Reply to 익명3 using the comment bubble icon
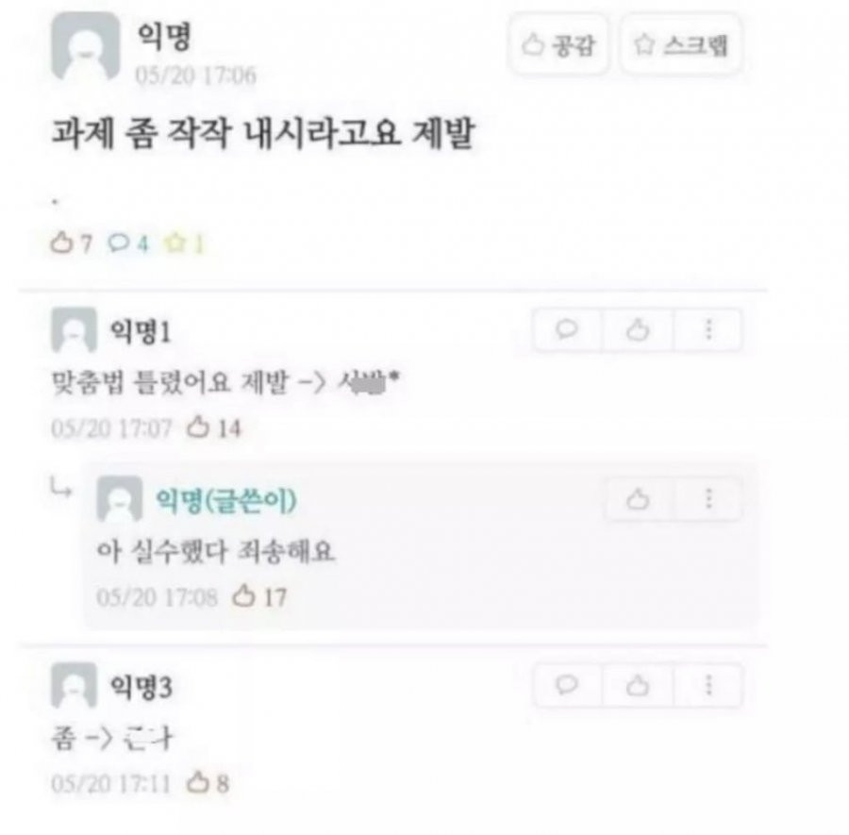The width and height of the screenshot is (849, 835). pos(567,686)
